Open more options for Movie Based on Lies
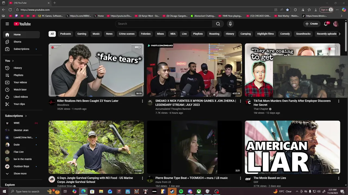Image resolution: width=348 pixels, height=195 pixels. [338, 178]
